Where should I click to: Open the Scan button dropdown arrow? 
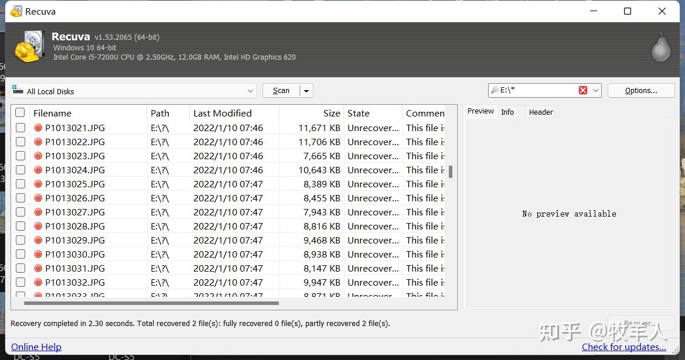(x=306, y=91)
